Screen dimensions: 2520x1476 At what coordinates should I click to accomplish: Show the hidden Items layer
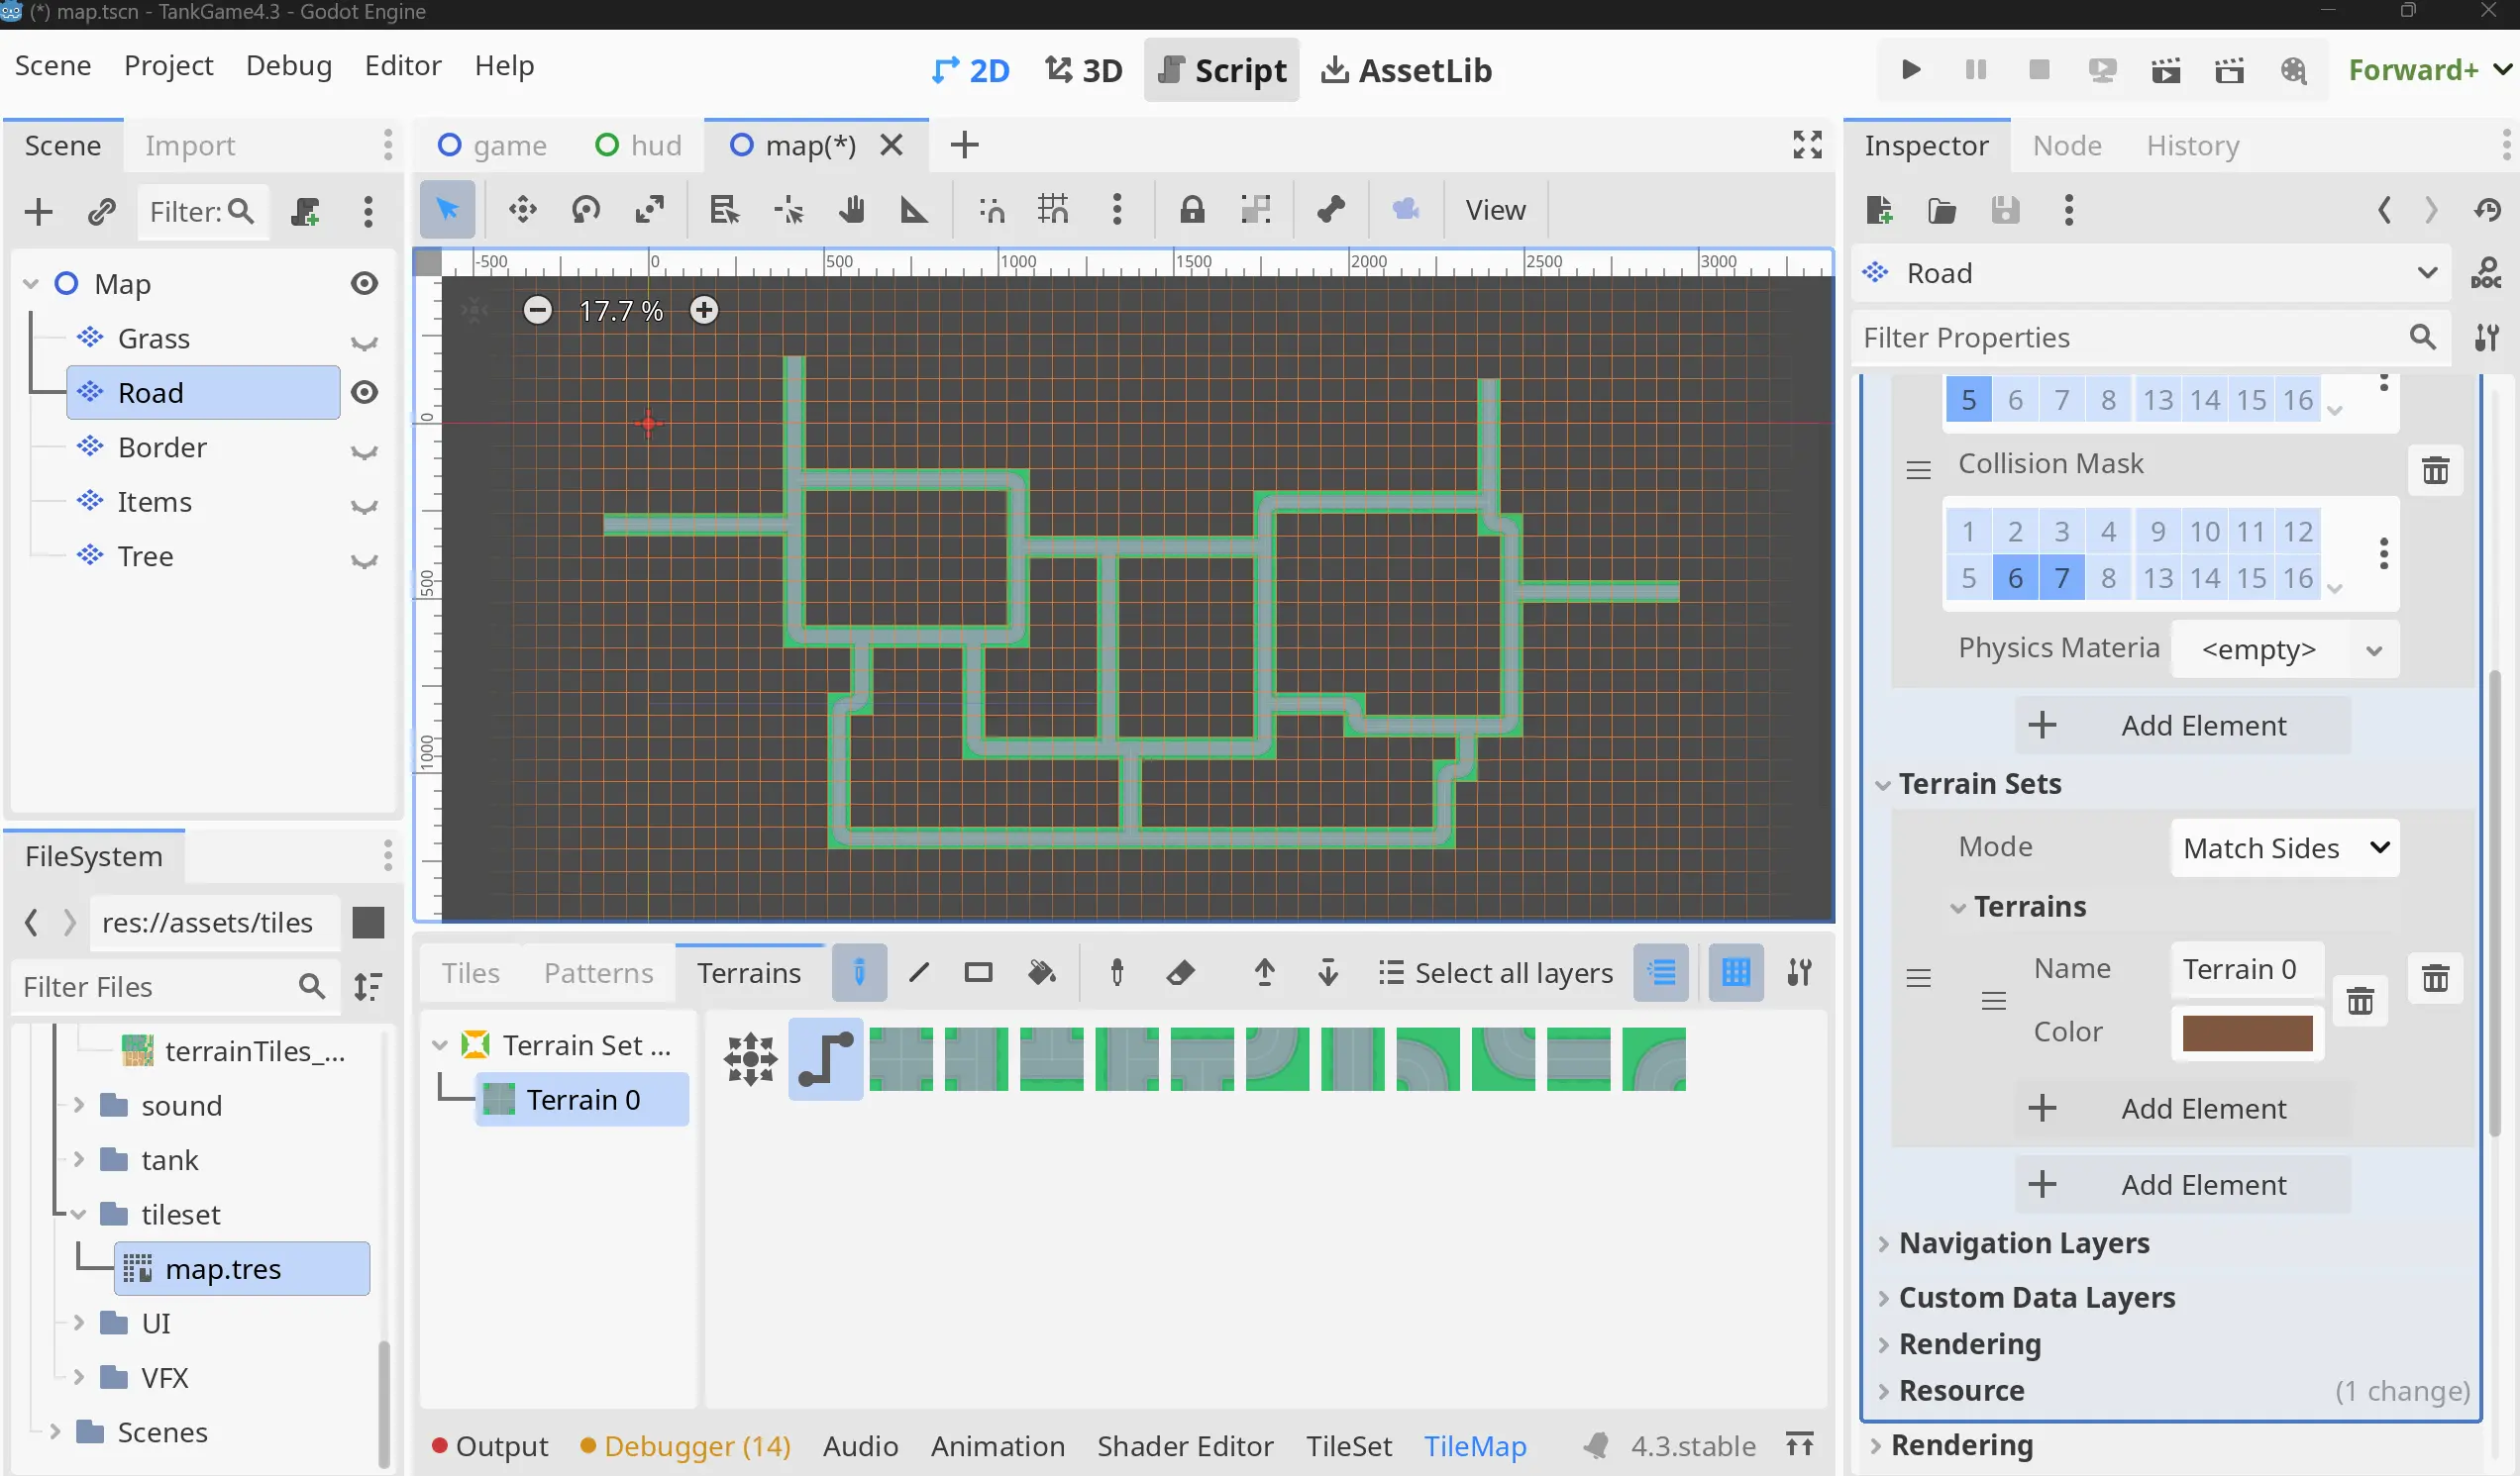point(365,506)
